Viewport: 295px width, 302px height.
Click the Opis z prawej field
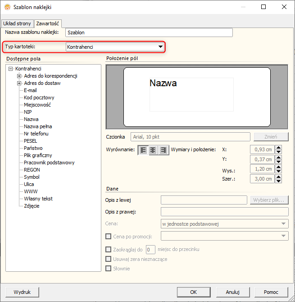point(225,212)
